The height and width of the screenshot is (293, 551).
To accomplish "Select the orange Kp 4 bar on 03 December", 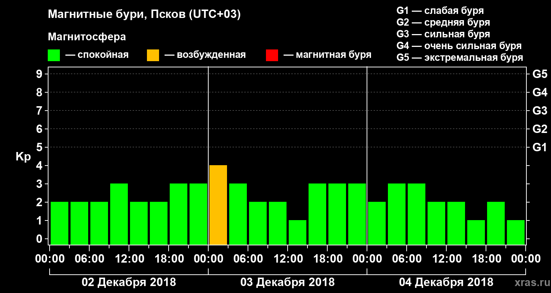I will coord(218,205).
